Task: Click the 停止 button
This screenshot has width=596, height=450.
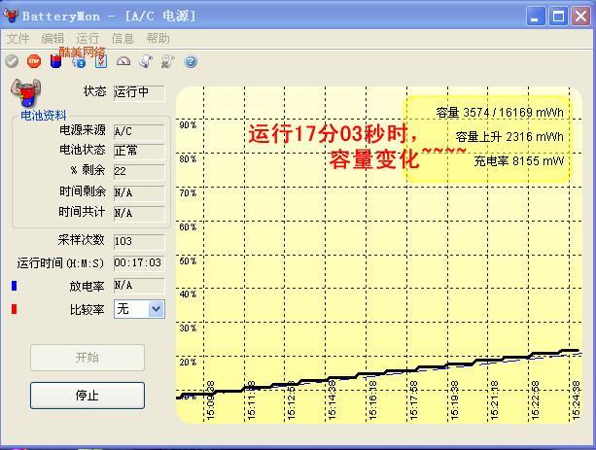Action: (88, 396)
